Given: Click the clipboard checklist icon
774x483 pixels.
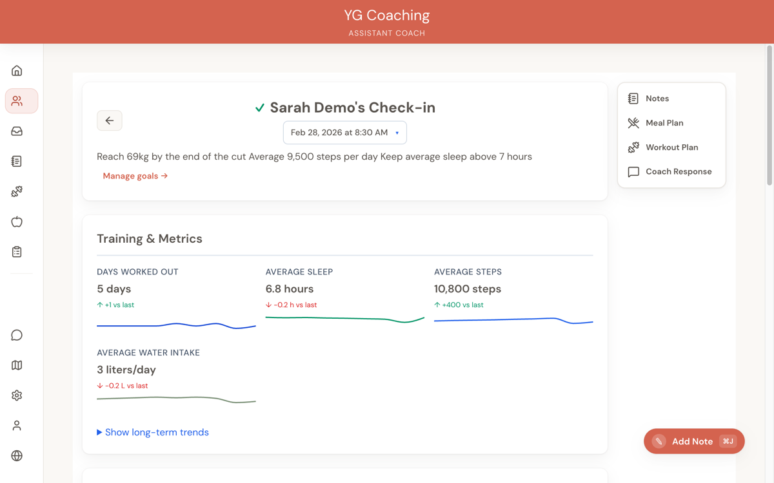Looking at the screenshot, I should pyautogui.click(x=16, y=252).
